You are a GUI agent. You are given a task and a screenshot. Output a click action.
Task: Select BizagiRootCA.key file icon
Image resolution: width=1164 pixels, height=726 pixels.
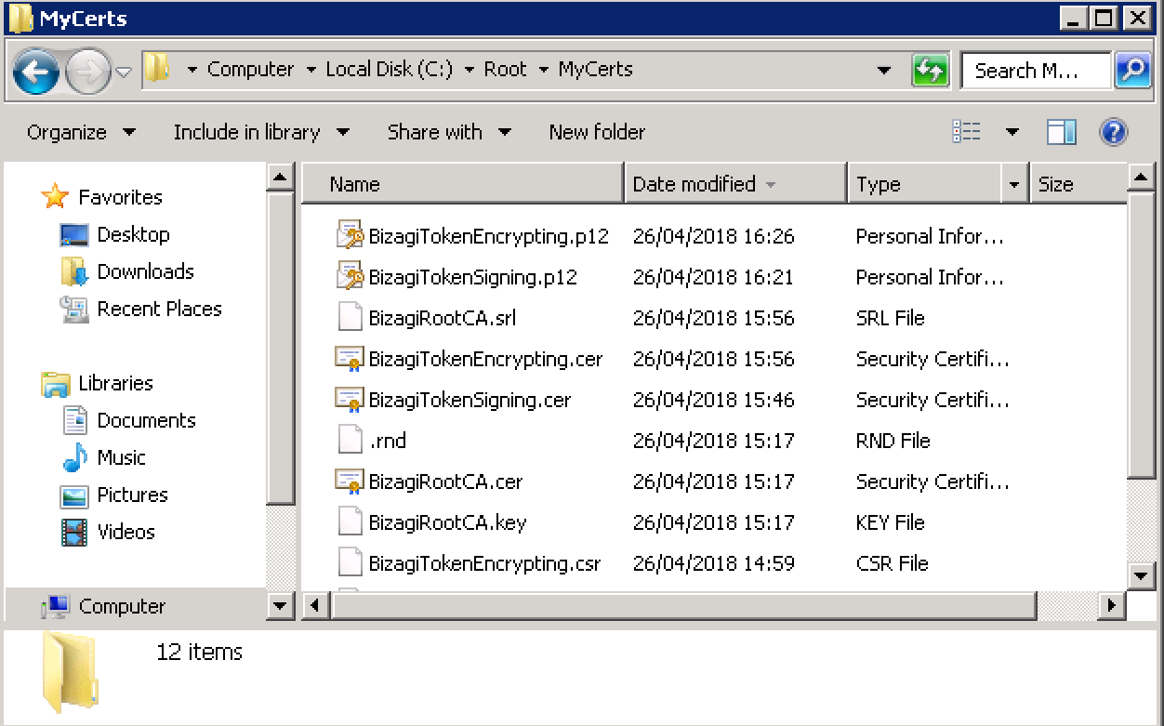click(x=350, y=522)
